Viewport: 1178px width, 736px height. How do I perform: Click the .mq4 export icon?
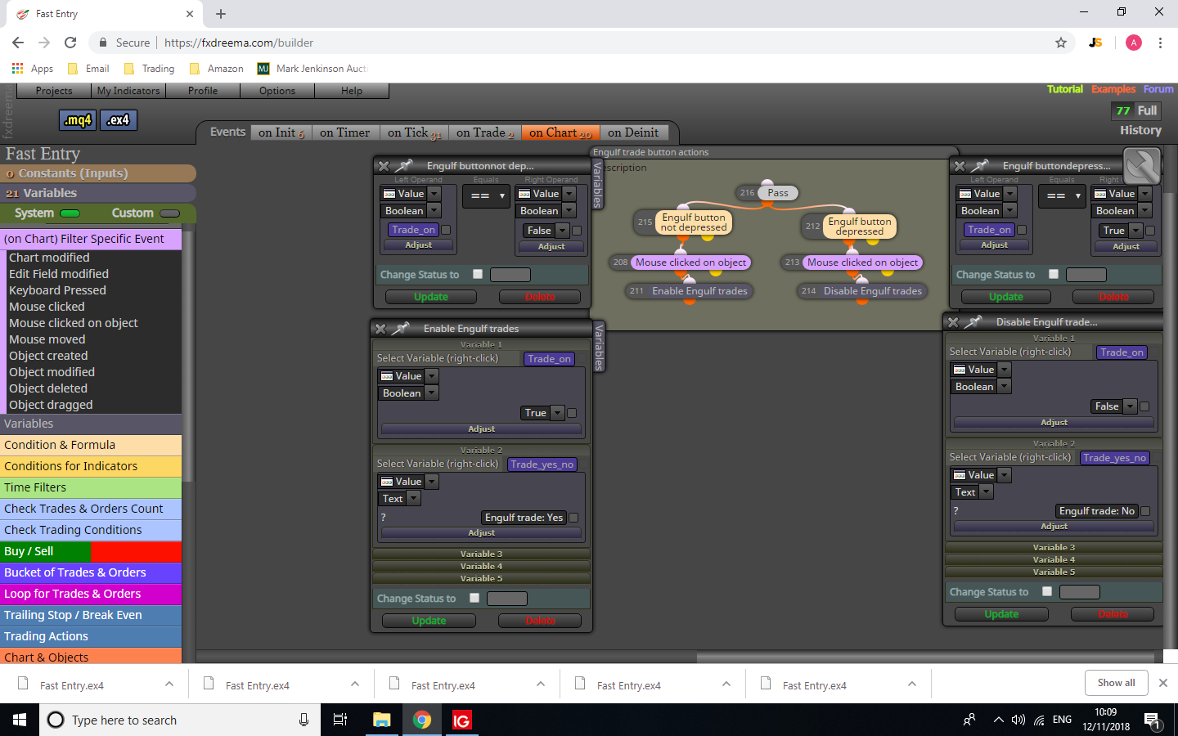click(78, 120)
